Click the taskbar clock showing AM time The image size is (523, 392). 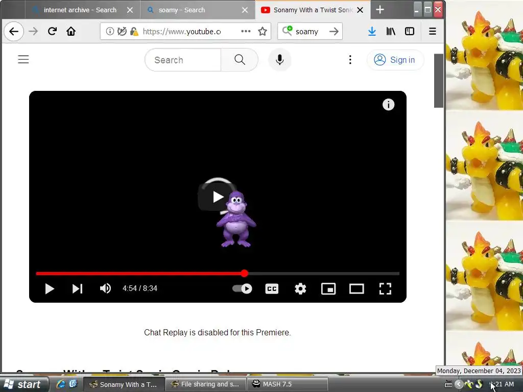click(x=502, y=384)
